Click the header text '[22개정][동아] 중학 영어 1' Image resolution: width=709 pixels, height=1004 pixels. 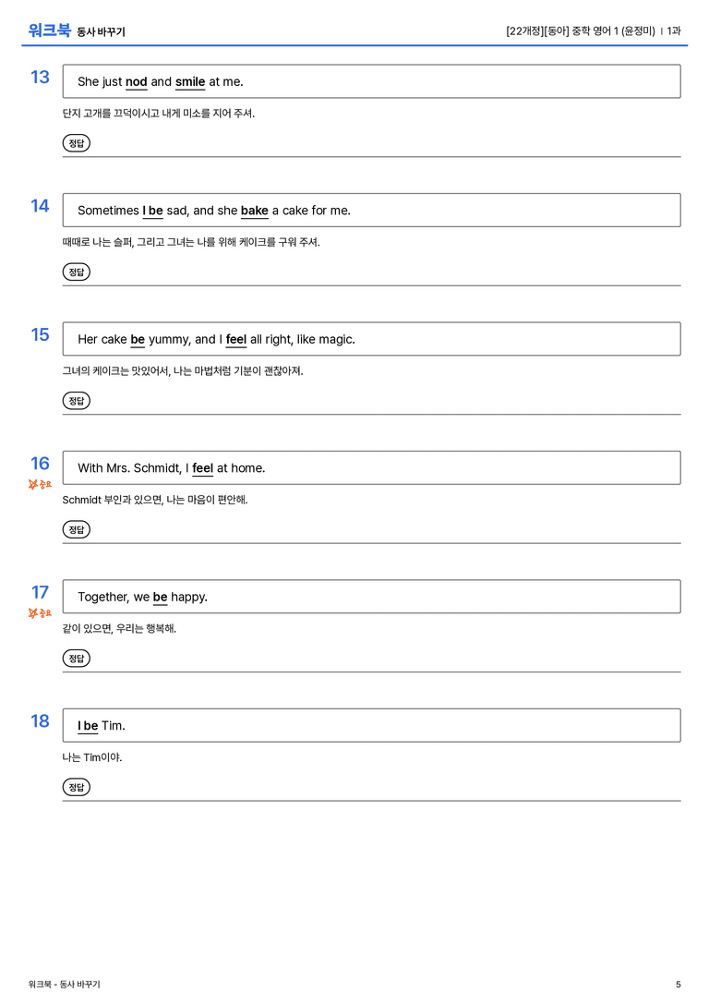tap(560, 30)
